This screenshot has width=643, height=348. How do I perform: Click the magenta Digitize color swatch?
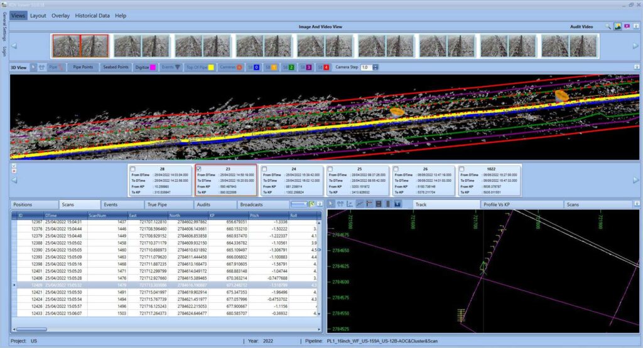pos(154,67)
